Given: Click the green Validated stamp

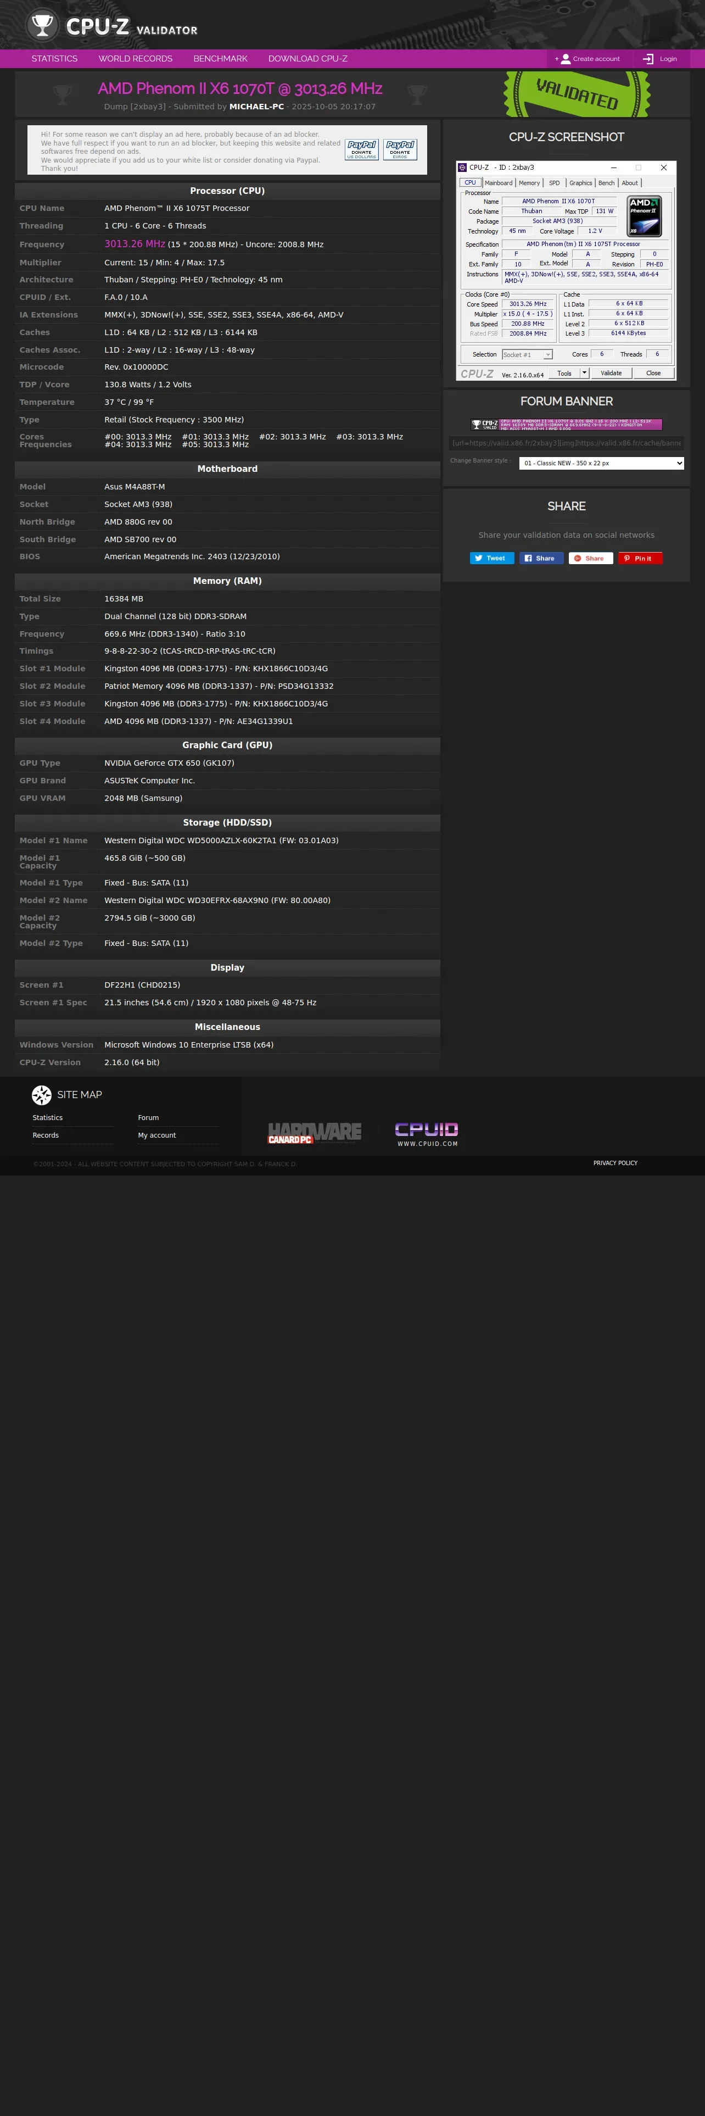Looking at the screenshot, I should tap(577, 94).
